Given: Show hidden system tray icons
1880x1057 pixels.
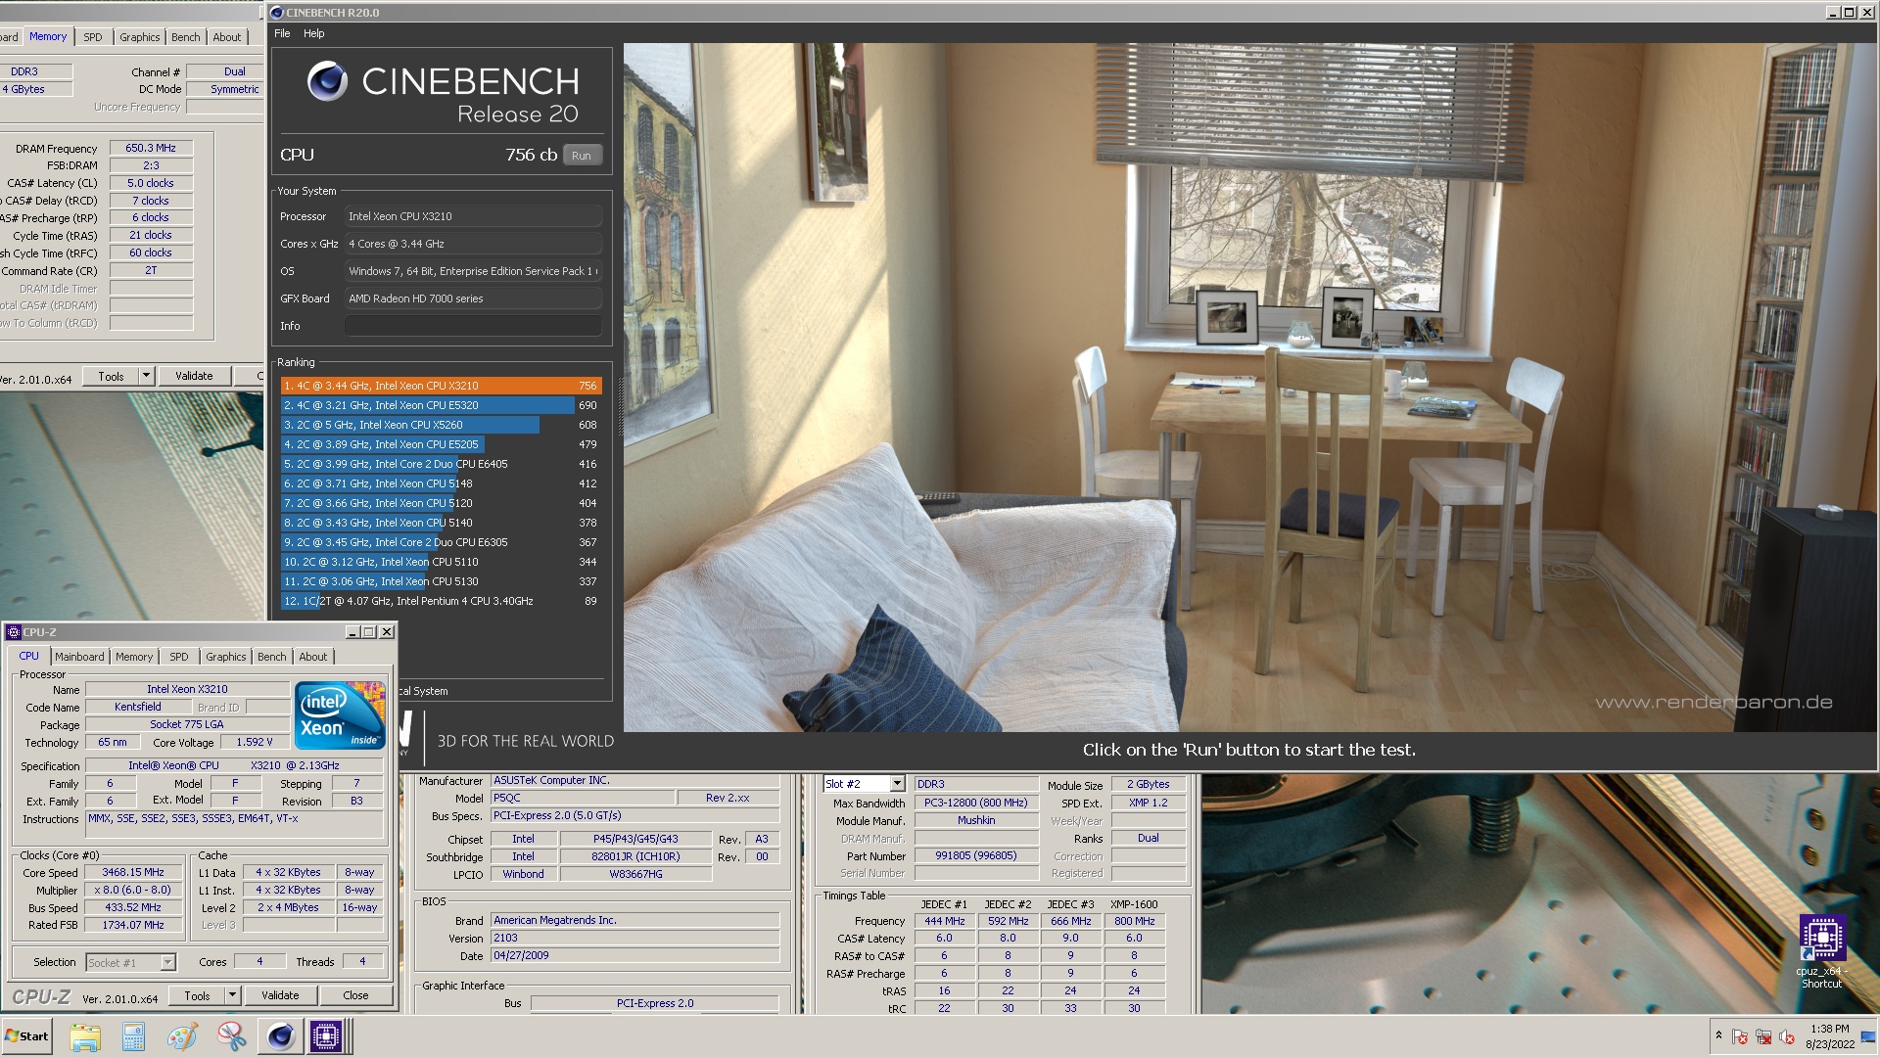Looking at the screenshot, I should click(1718, 1035).
